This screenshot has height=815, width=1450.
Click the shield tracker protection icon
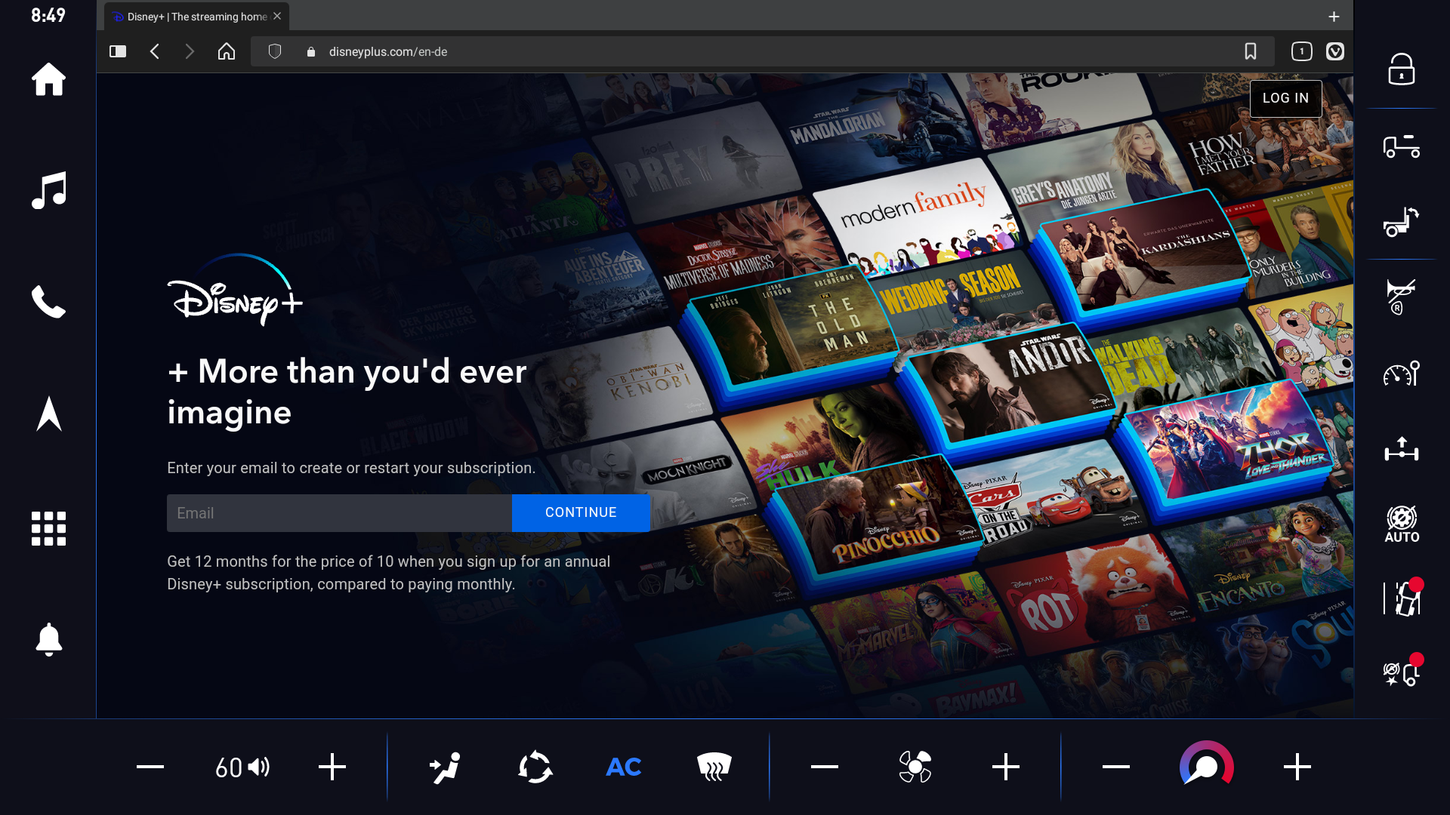point(275,51)
